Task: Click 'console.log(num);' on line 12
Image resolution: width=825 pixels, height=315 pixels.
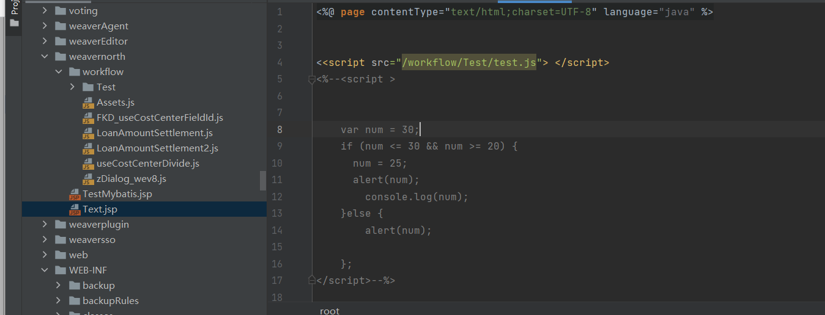Action: coord(416,197)
